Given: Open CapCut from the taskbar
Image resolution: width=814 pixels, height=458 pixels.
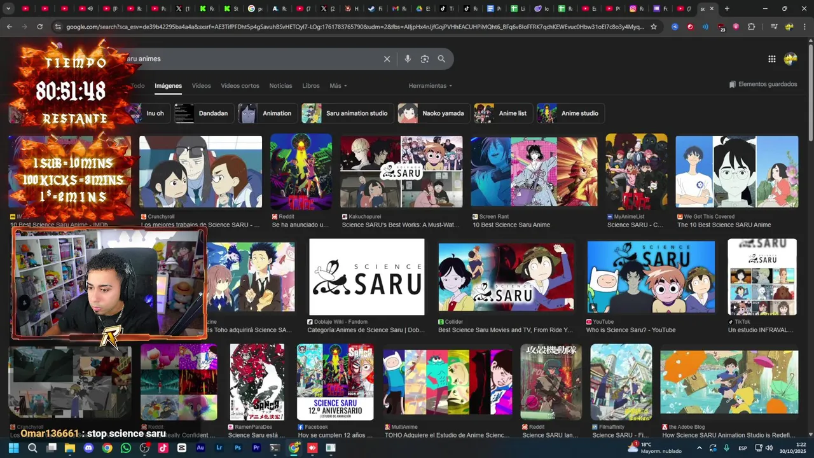Looking at the screenshot, I should 182,448.
